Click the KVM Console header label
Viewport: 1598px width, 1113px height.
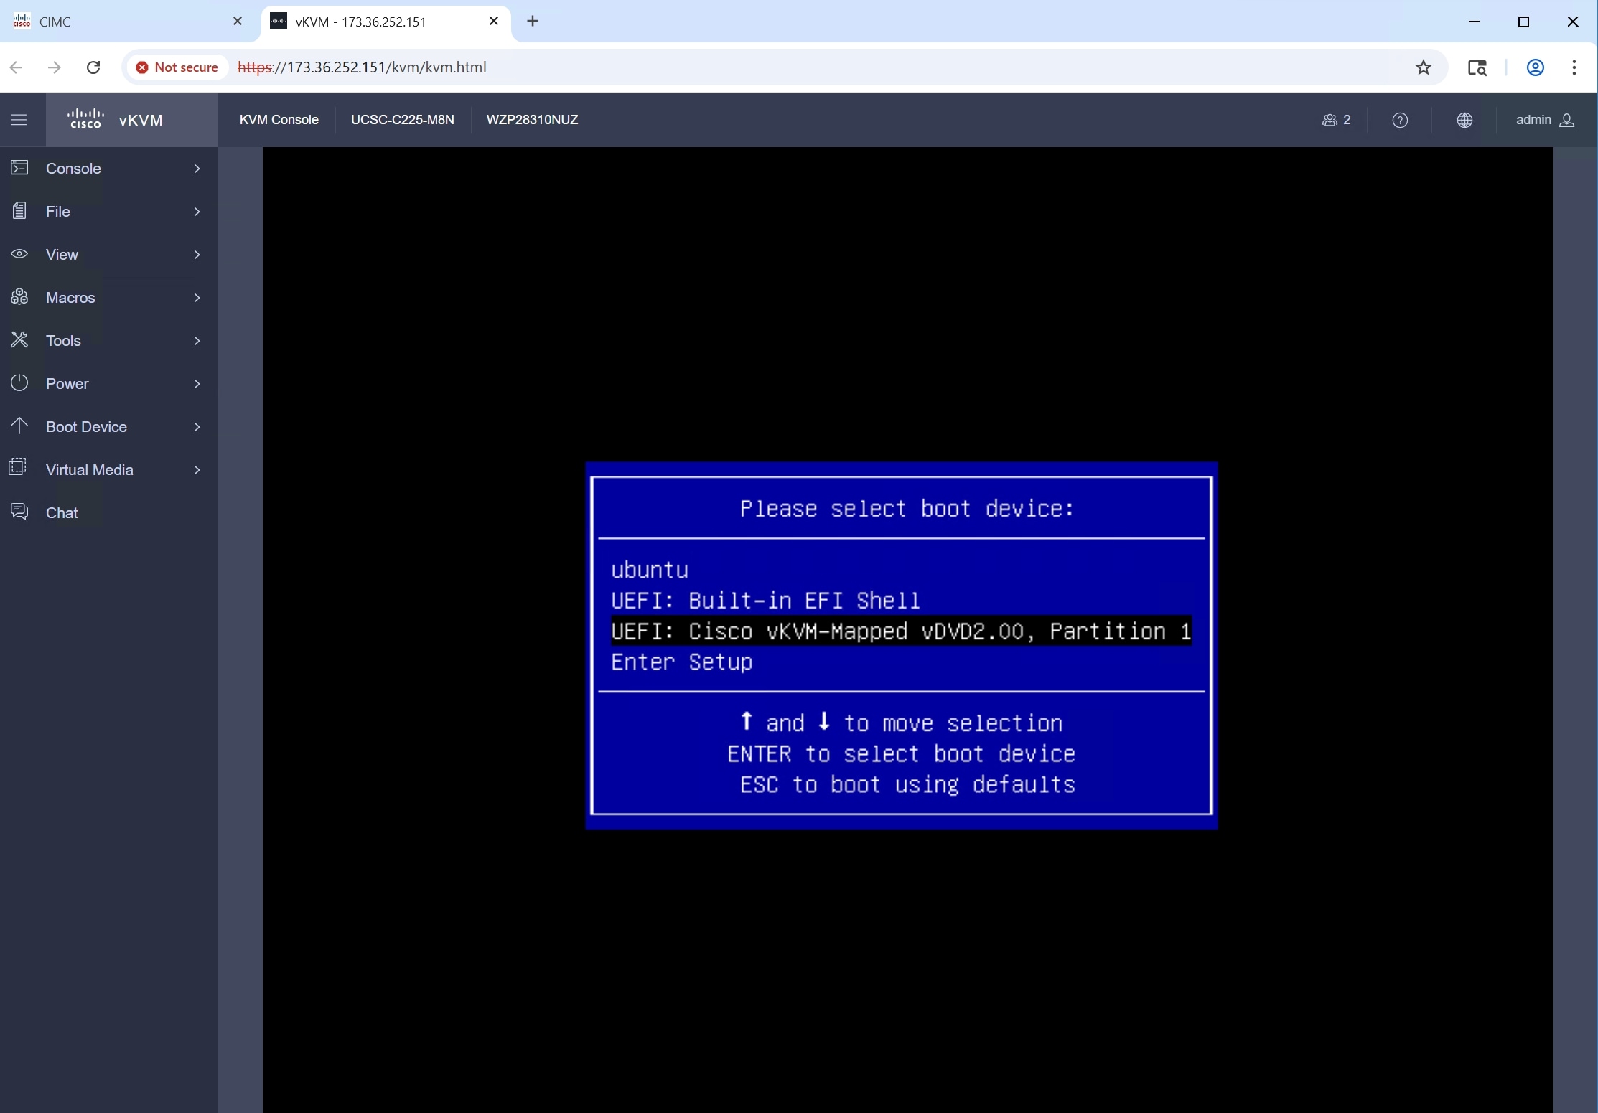[279, 120]
